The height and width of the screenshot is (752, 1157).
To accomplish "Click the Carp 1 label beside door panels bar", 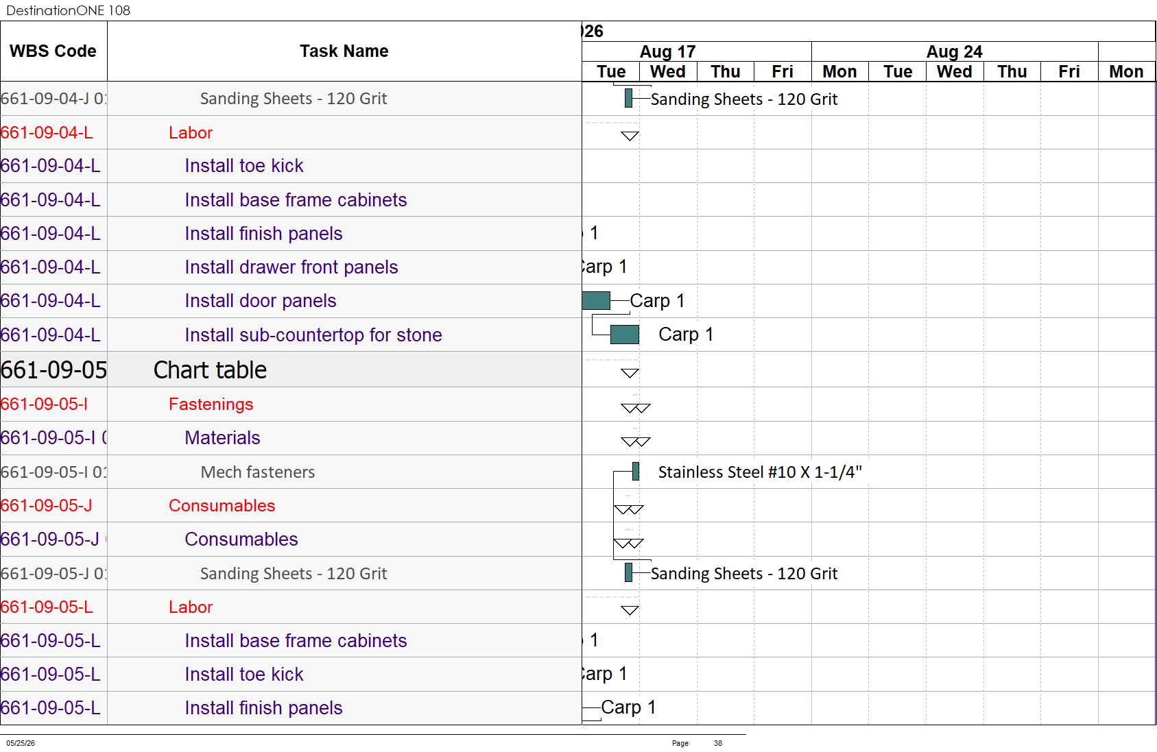I will (657, 301).
